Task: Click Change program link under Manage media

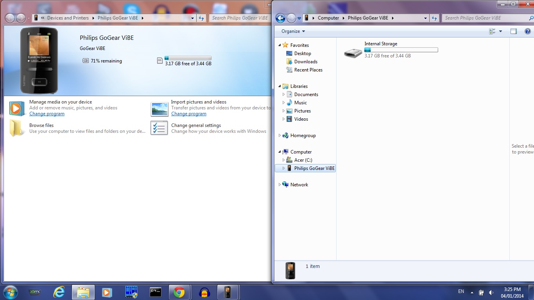Action: point(47,114)
